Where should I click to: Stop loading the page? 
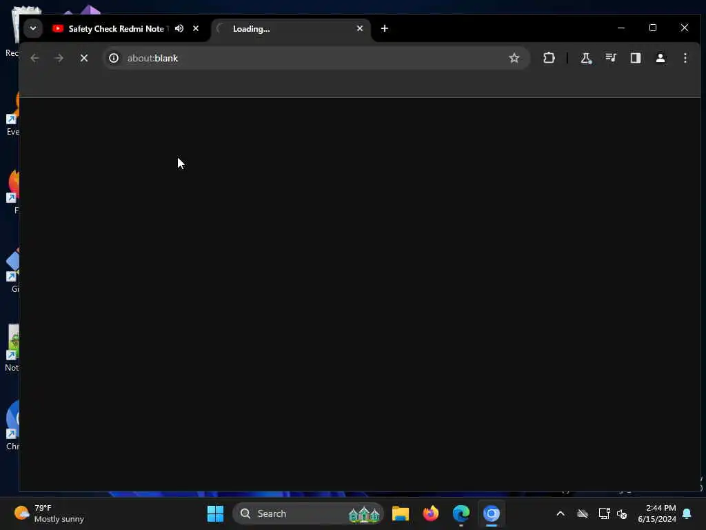[83, 58]
